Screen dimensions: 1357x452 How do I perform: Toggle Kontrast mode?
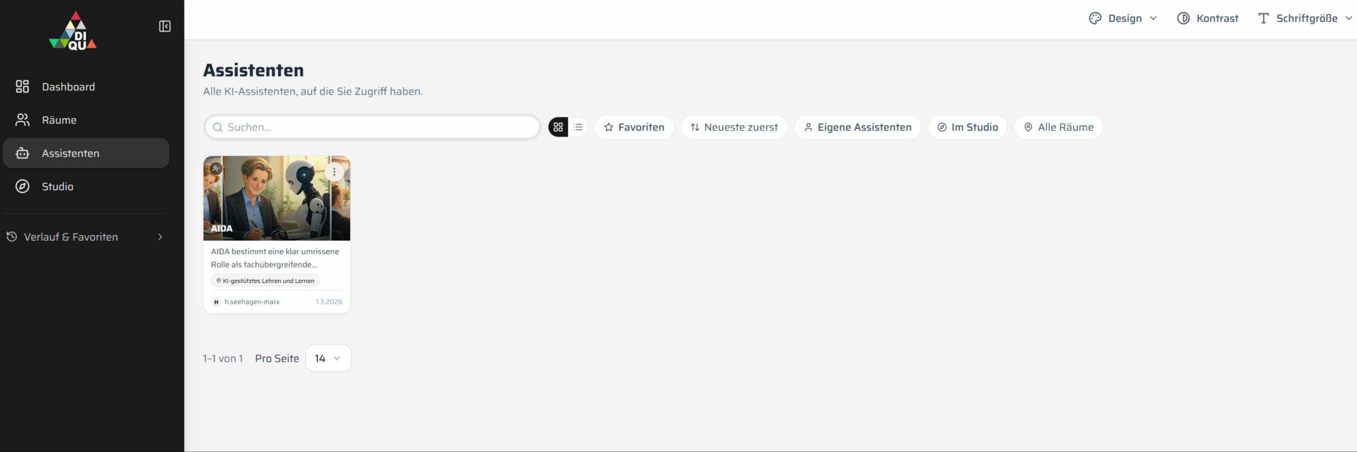1207,19
